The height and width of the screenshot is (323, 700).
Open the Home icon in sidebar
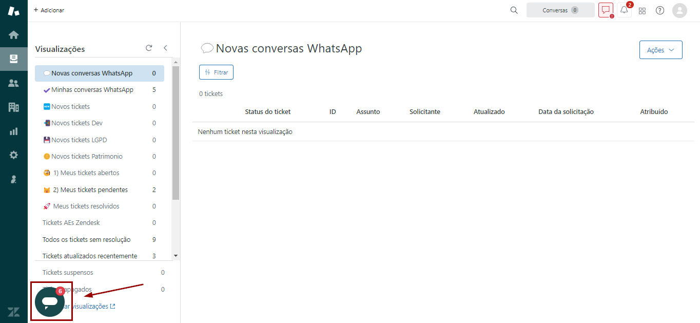pos(14,35)
